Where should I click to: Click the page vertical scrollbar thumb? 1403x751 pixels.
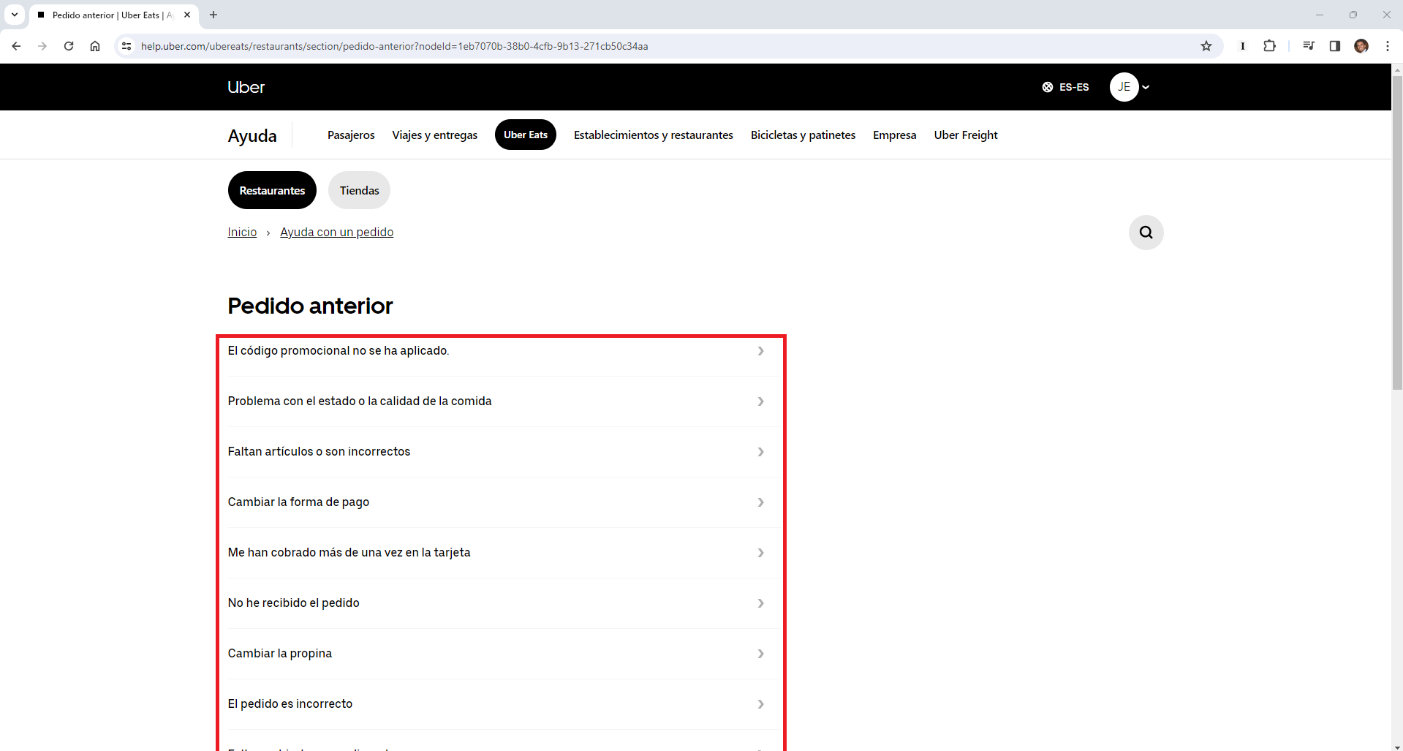(x=1397, y=233)
